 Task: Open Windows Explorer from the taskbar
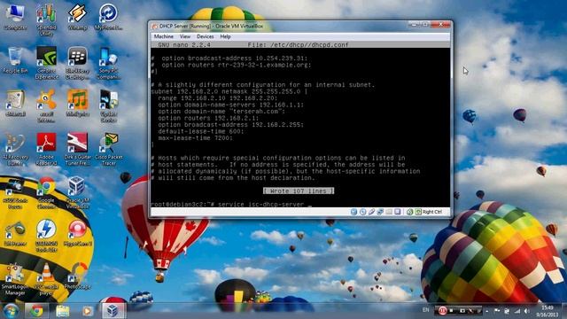click(63, 311)
